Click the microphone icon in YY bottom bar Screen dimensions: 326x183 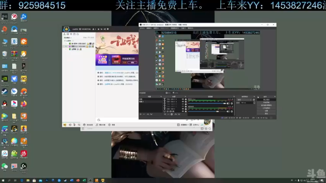(x=74, y=125)
